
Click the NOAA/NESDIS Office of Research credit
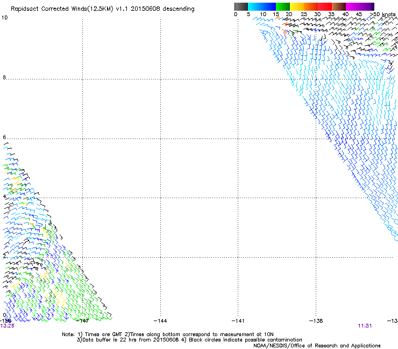[x=317, y=346]
